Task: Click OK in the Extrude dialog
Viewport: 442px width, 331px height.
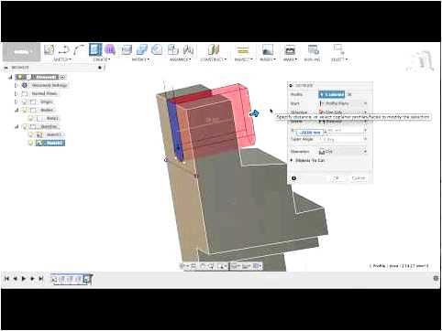Action: click(x=336, y=178)
